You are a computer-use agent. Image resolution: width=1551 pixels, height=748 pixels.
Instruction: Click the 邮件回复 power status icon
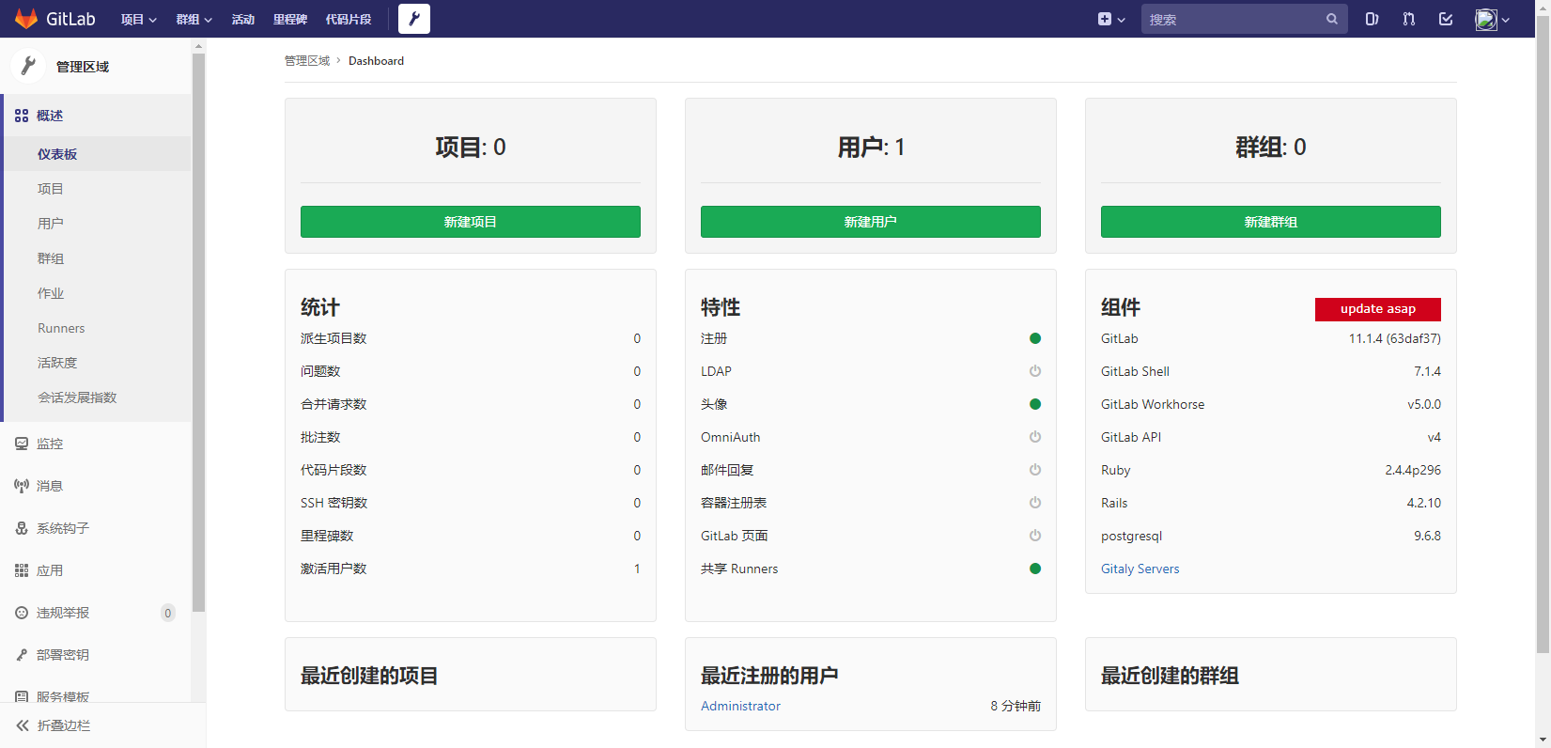[x=1035, y=470]
